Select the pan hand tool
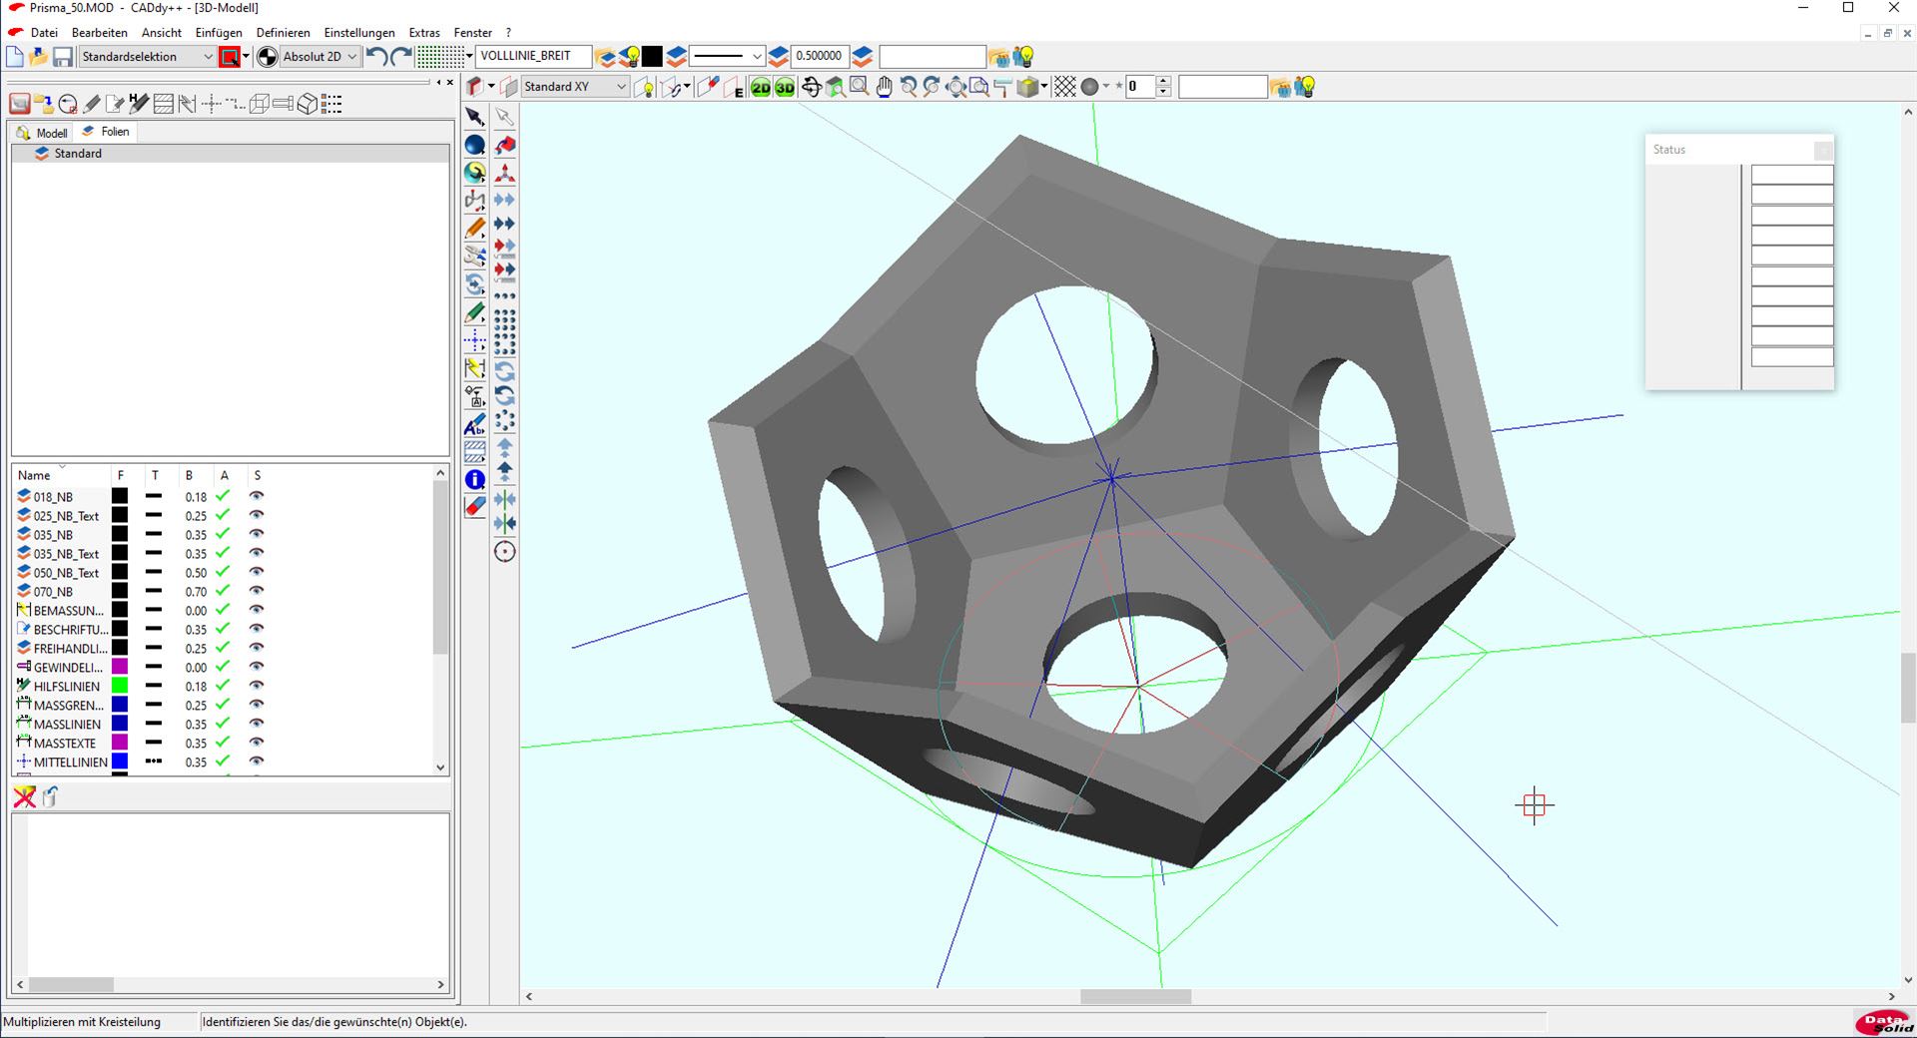Viewport: 1917px width, 1038px height. (884, 88)
